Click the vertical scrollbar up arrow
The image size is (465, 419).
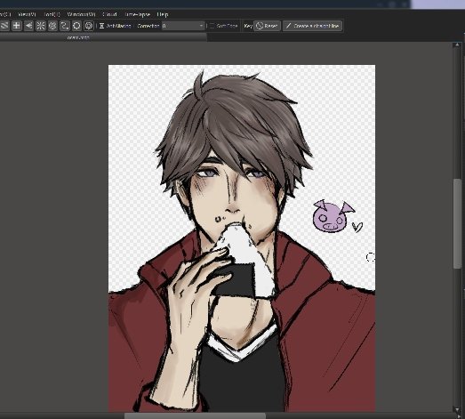point(457,44)
